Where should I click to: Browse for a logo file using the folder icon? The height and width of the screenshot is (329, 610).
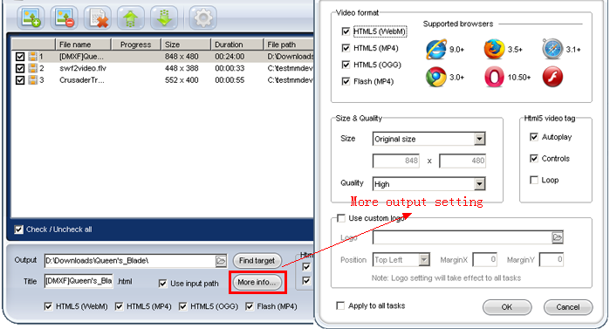click(x=557, y=237)
